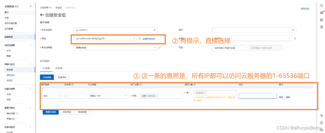Click help icon beside 端口范围 column header
Screen dimensions: 325x133
(140, 85)
